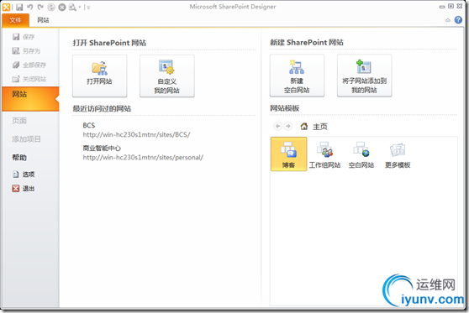Click the Undo arrow in title bar

click(30, 7)
